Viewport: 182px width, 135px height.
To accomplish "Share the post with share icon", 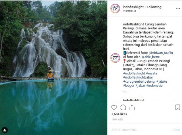I will pos(132,107).
